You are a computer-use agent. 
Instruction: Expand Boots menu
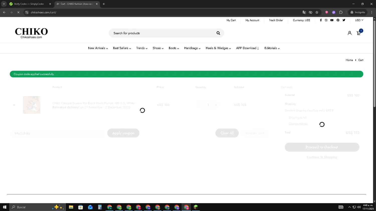pyautogui.click(x=174, y=48)
